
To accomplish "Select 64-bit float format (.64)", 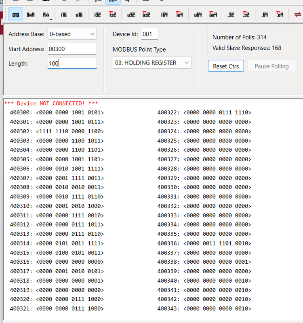I will pos(264,15).
